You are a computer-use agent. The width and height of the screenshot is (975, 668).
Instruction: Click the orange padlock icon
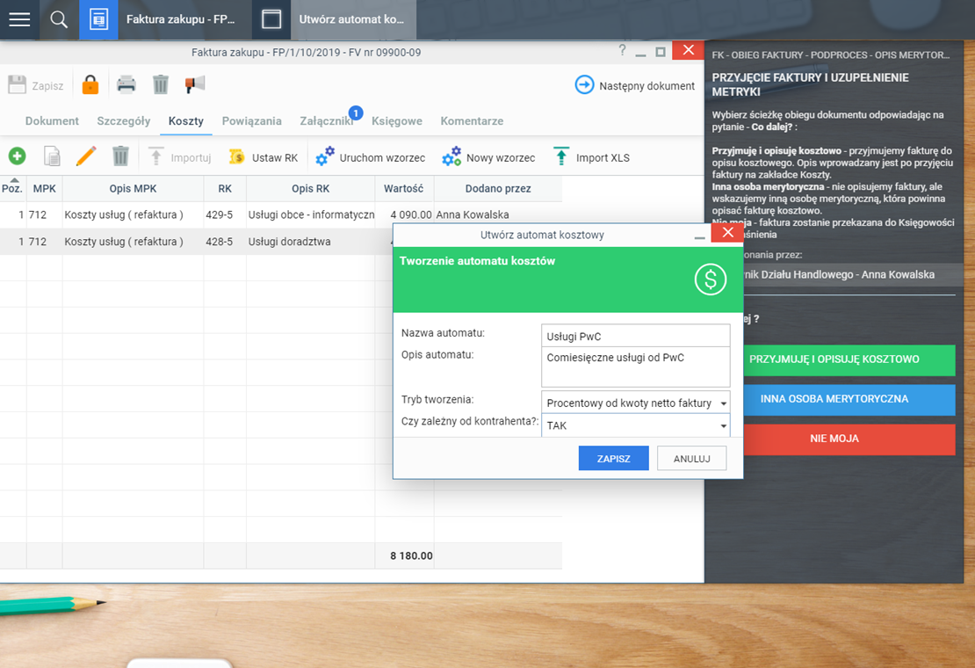[x=90, y=85]
